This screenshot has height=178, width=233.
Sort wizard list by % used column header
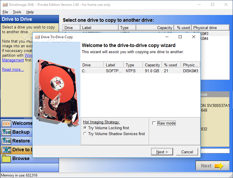point(171,65)
